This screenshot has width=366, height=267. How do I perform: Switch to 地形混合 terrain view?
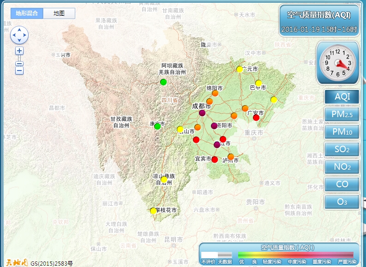(27, 13)
